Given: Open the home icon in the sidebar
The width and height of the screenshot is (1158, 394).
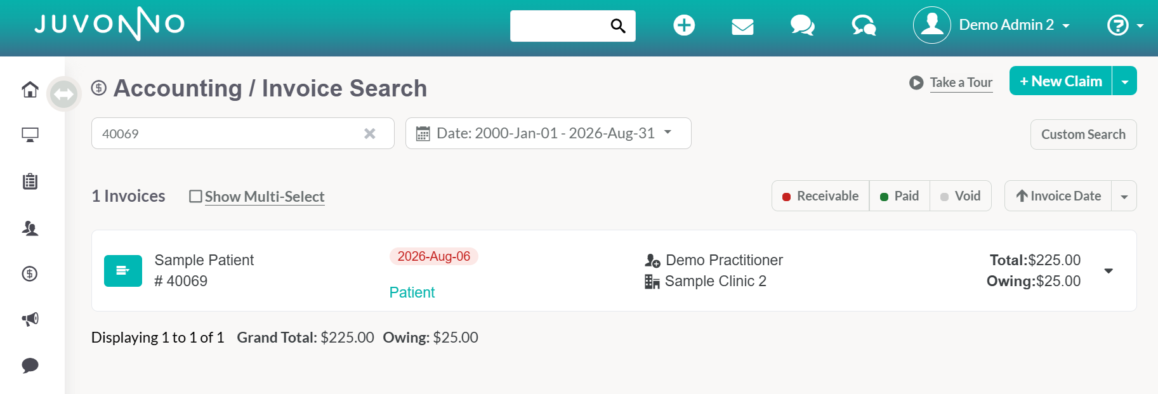Looking at the screenshot, I should 30,89.
